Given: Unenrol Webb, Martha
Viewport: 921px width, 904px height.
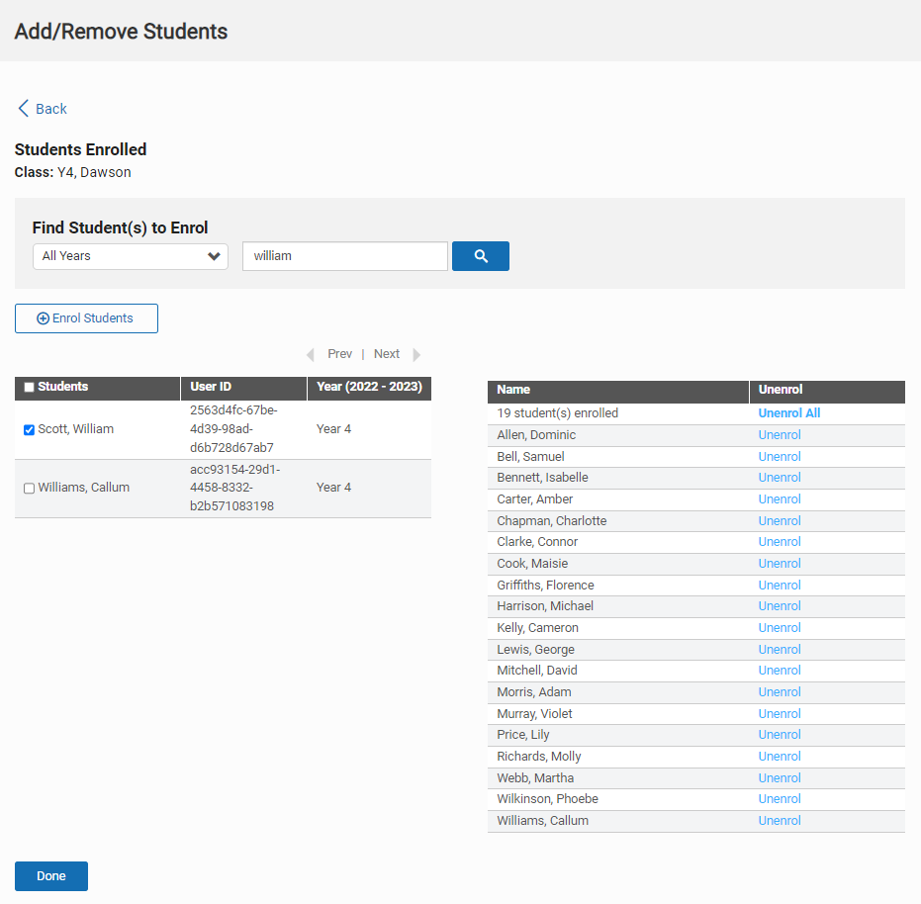Looking at the screenshot, I should (x=780, y=777).
